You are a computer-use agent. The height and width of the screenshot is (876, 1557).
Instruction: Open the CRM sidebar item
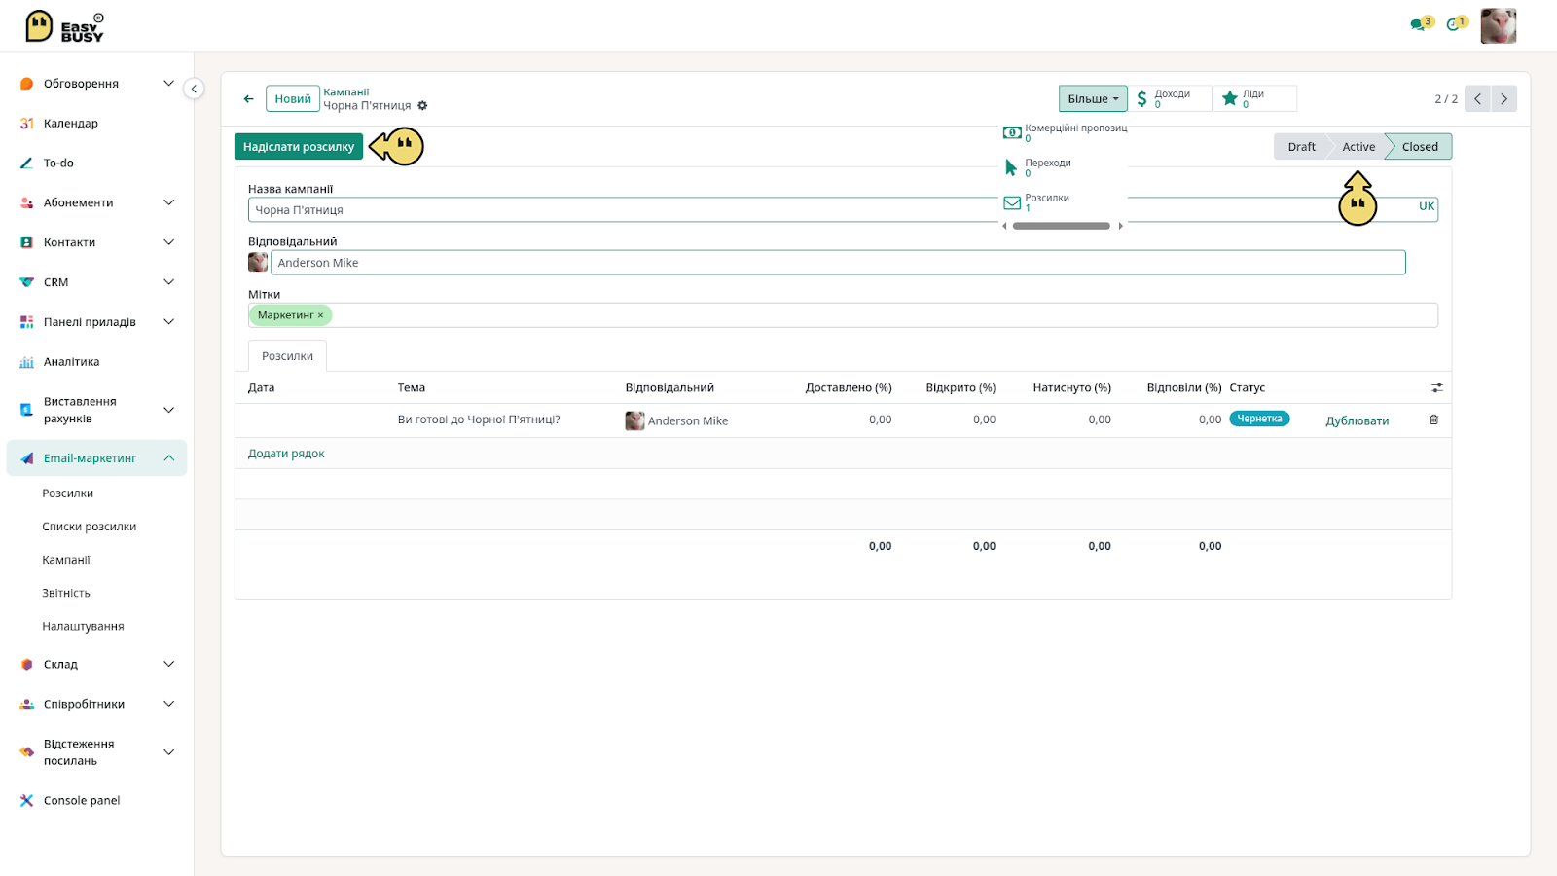55,282
